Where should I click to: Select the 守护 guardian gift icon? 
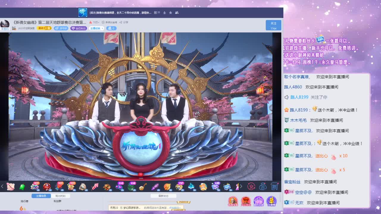[x=179, y=186]
